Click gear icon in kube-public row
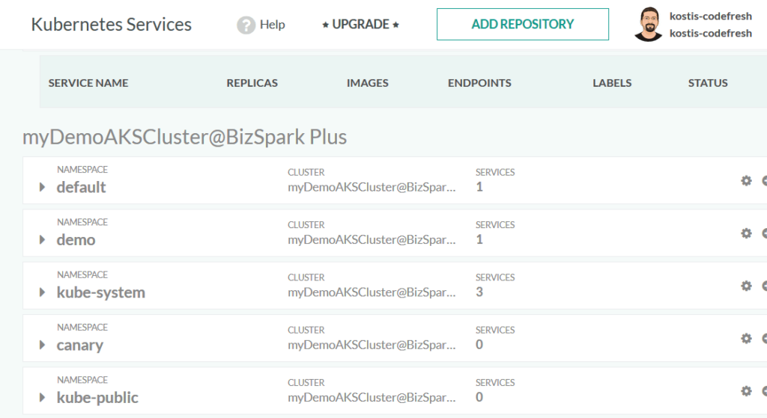 click(x=746, y=391)
